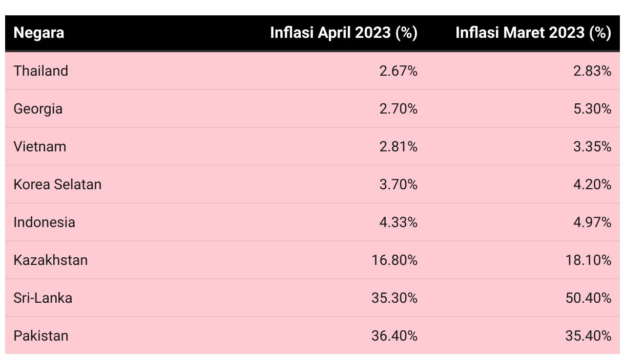
Task: Click the Thailand country cell
Action: click(41, 71)
